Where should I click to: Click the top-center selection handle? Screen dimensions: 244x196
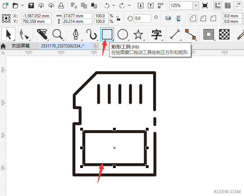(114, 129)
